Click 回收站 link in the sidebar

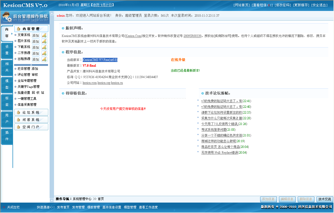click(x=38, y=93)
